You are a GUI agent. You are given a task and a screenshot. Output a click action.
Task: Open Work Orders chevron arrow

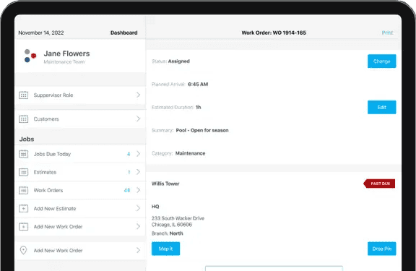click(x=138, y=190)
